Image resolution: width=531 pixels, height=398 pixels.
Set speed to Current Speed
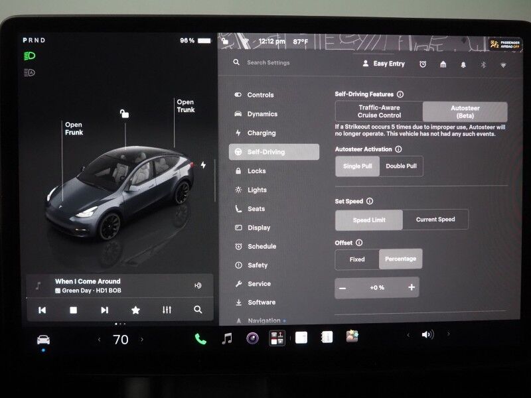click(435, 220)
